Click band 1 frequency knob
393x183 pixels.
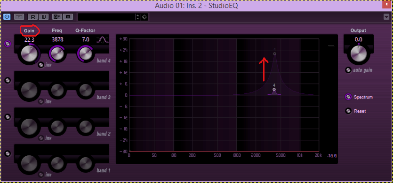coord(57,163)
